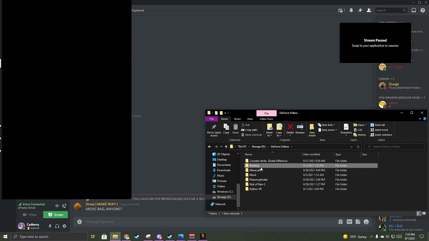Open the Move to dropdown
The width and height of the screenshot is (429, 241).
click(269, 130)
